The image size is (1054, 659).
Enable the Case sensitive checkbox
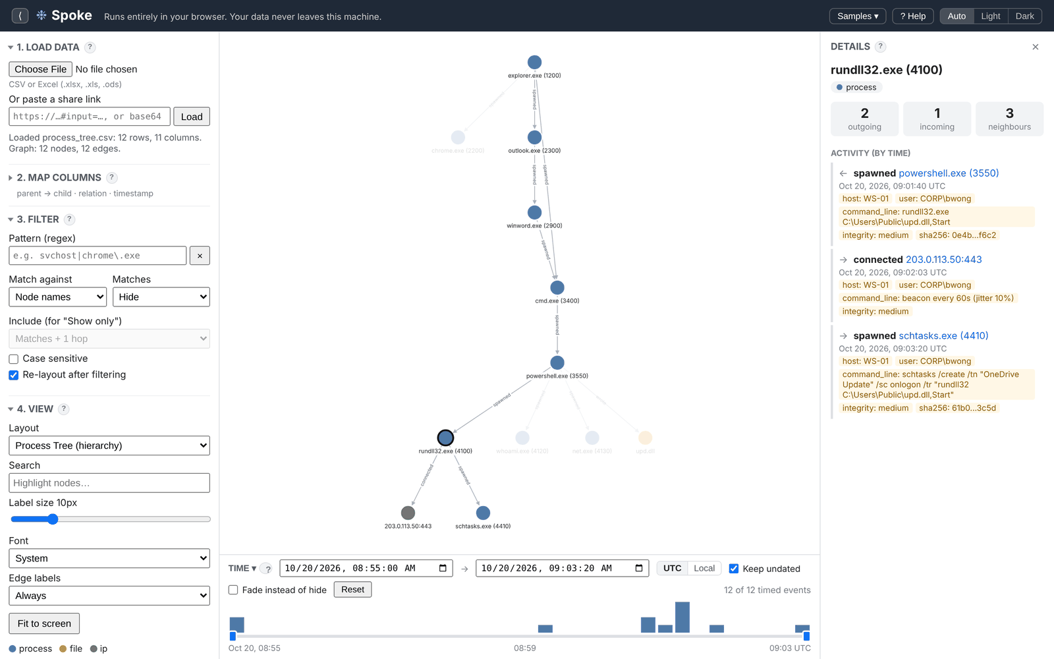pos(13,359)
